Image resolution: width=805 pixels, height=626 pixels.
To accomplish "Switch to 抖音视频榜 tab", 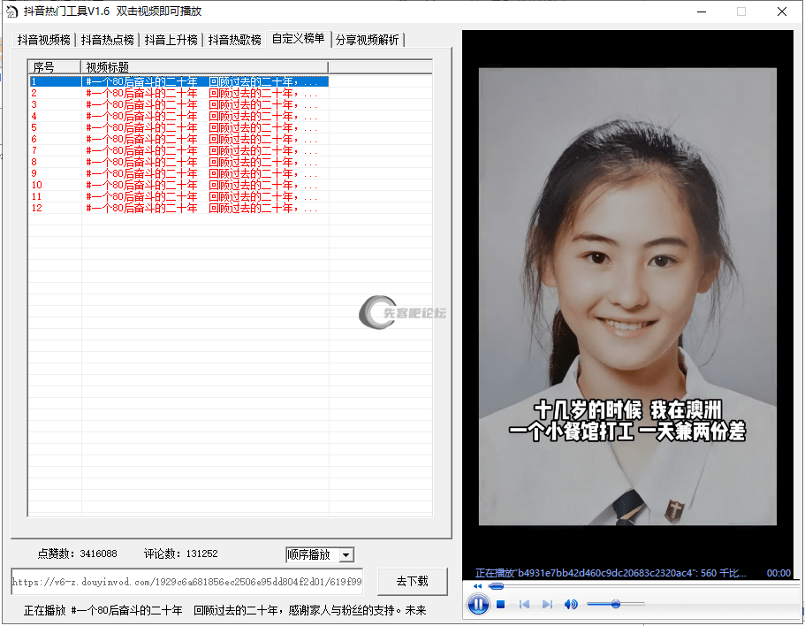I will [44, 40].
